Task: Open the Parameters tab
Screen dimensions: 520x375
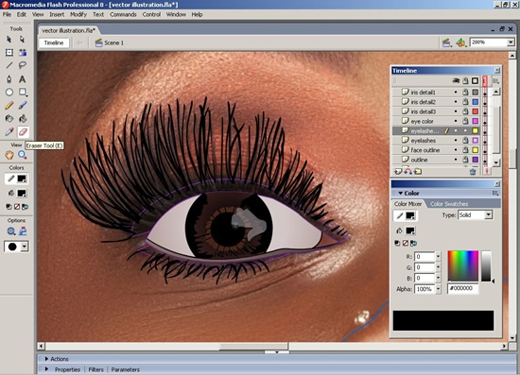Action: coord(125,369)
